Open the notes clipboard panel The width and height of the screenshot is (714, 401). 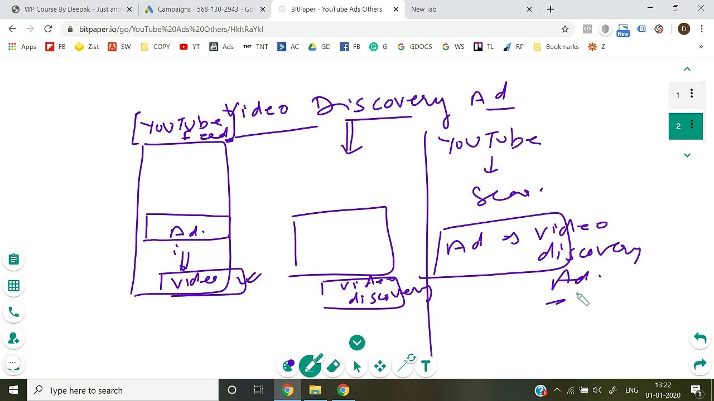pos(14,260)
